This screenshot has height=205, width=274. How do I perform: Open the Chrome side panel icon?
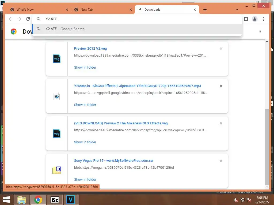click(246, 19)
